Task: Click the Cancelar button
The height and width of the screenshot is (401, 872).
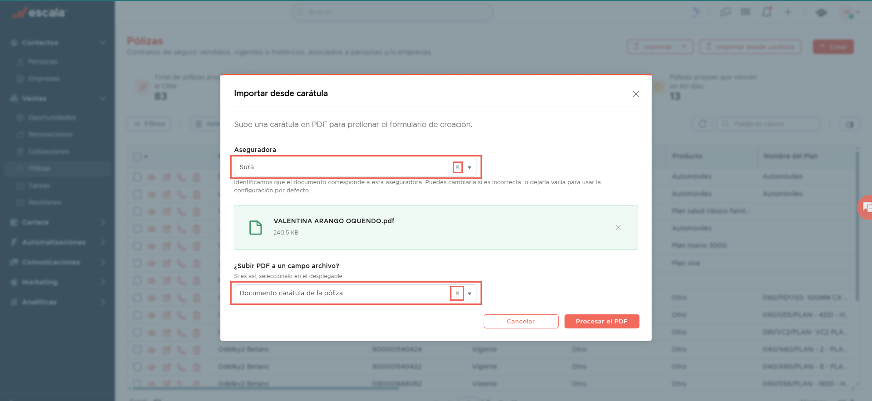Action: pos(521,321)
